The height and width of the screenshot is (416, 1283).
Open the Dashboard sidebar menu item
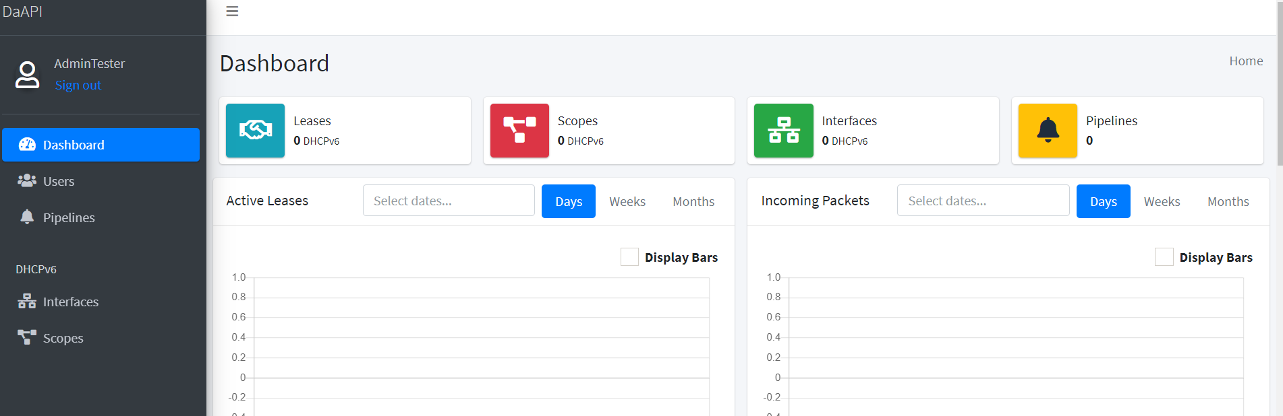click(x=101, y=145)
